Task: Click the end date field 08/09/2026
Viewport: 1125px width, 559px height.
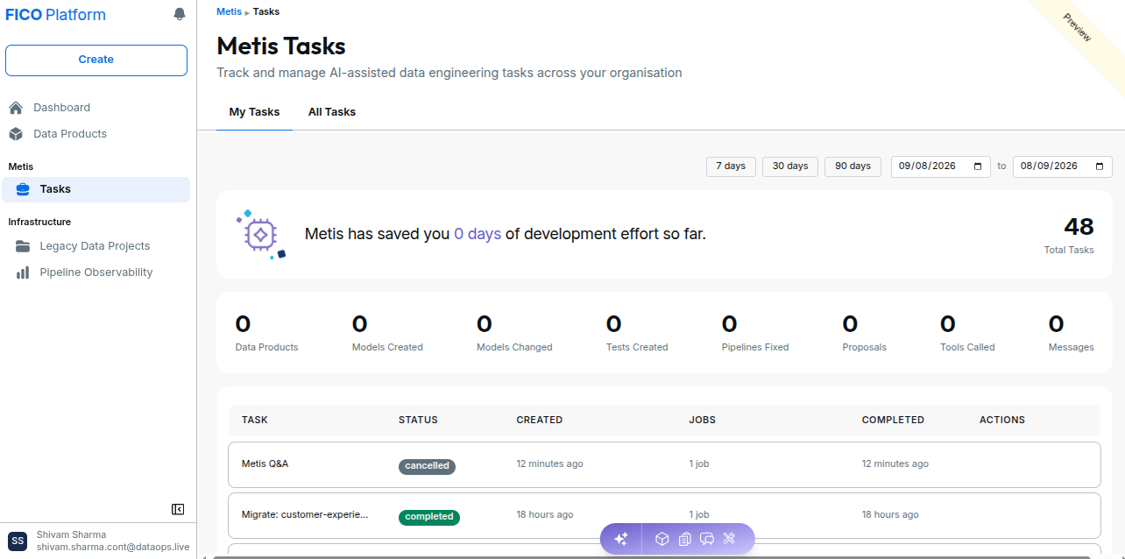Action: coord(1063,166)
